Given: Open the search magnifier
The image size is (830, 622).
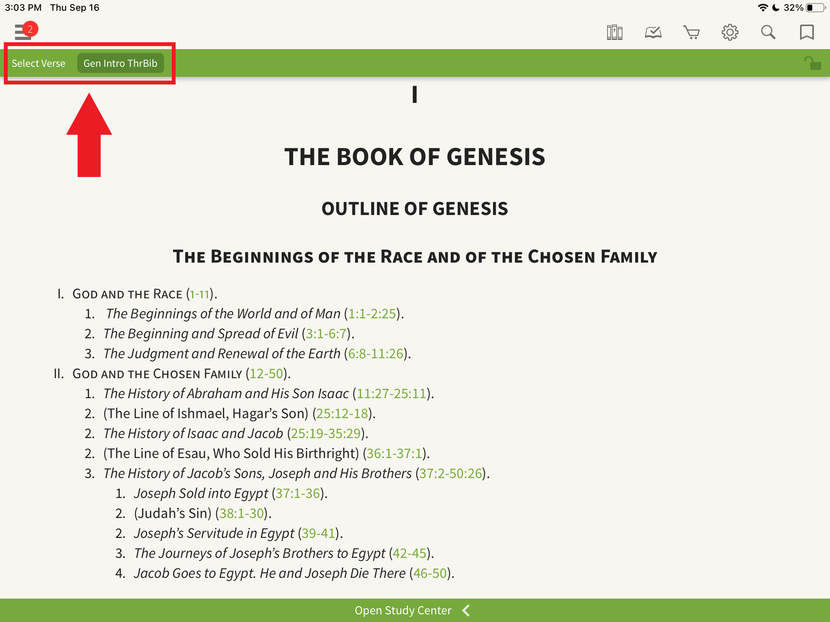Looking at the screenshot, I should point(768,32).
